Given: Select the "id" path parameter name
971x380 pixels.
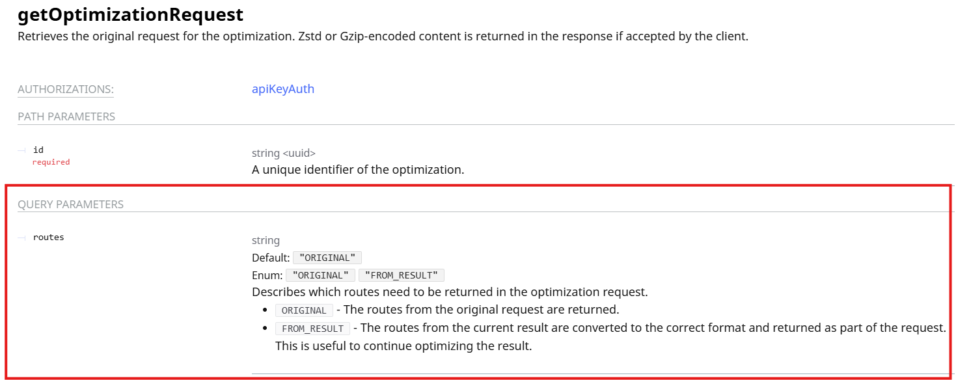Looking at the screenshot, I should point(38,150).
